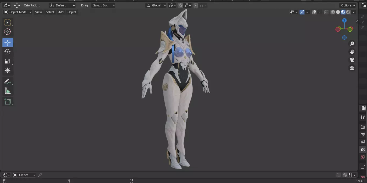Open the Object Mode dropdown

(17, 12)
